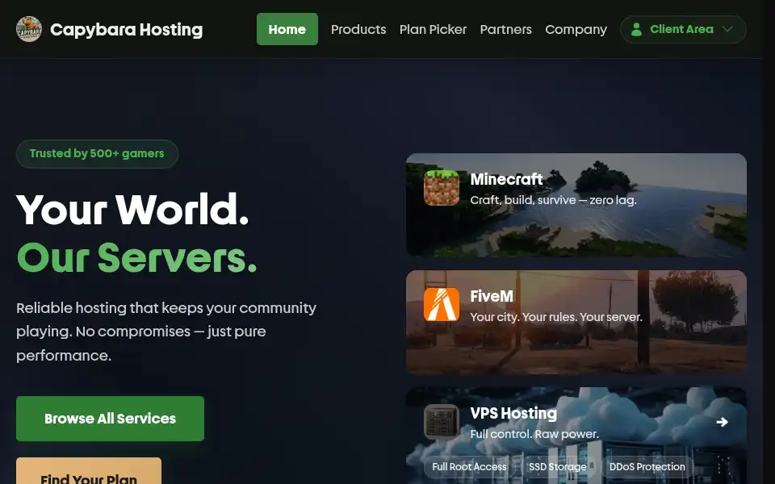The image size is (775, 484).
Task: Open the Partners menu item
Action: [505, 30]
